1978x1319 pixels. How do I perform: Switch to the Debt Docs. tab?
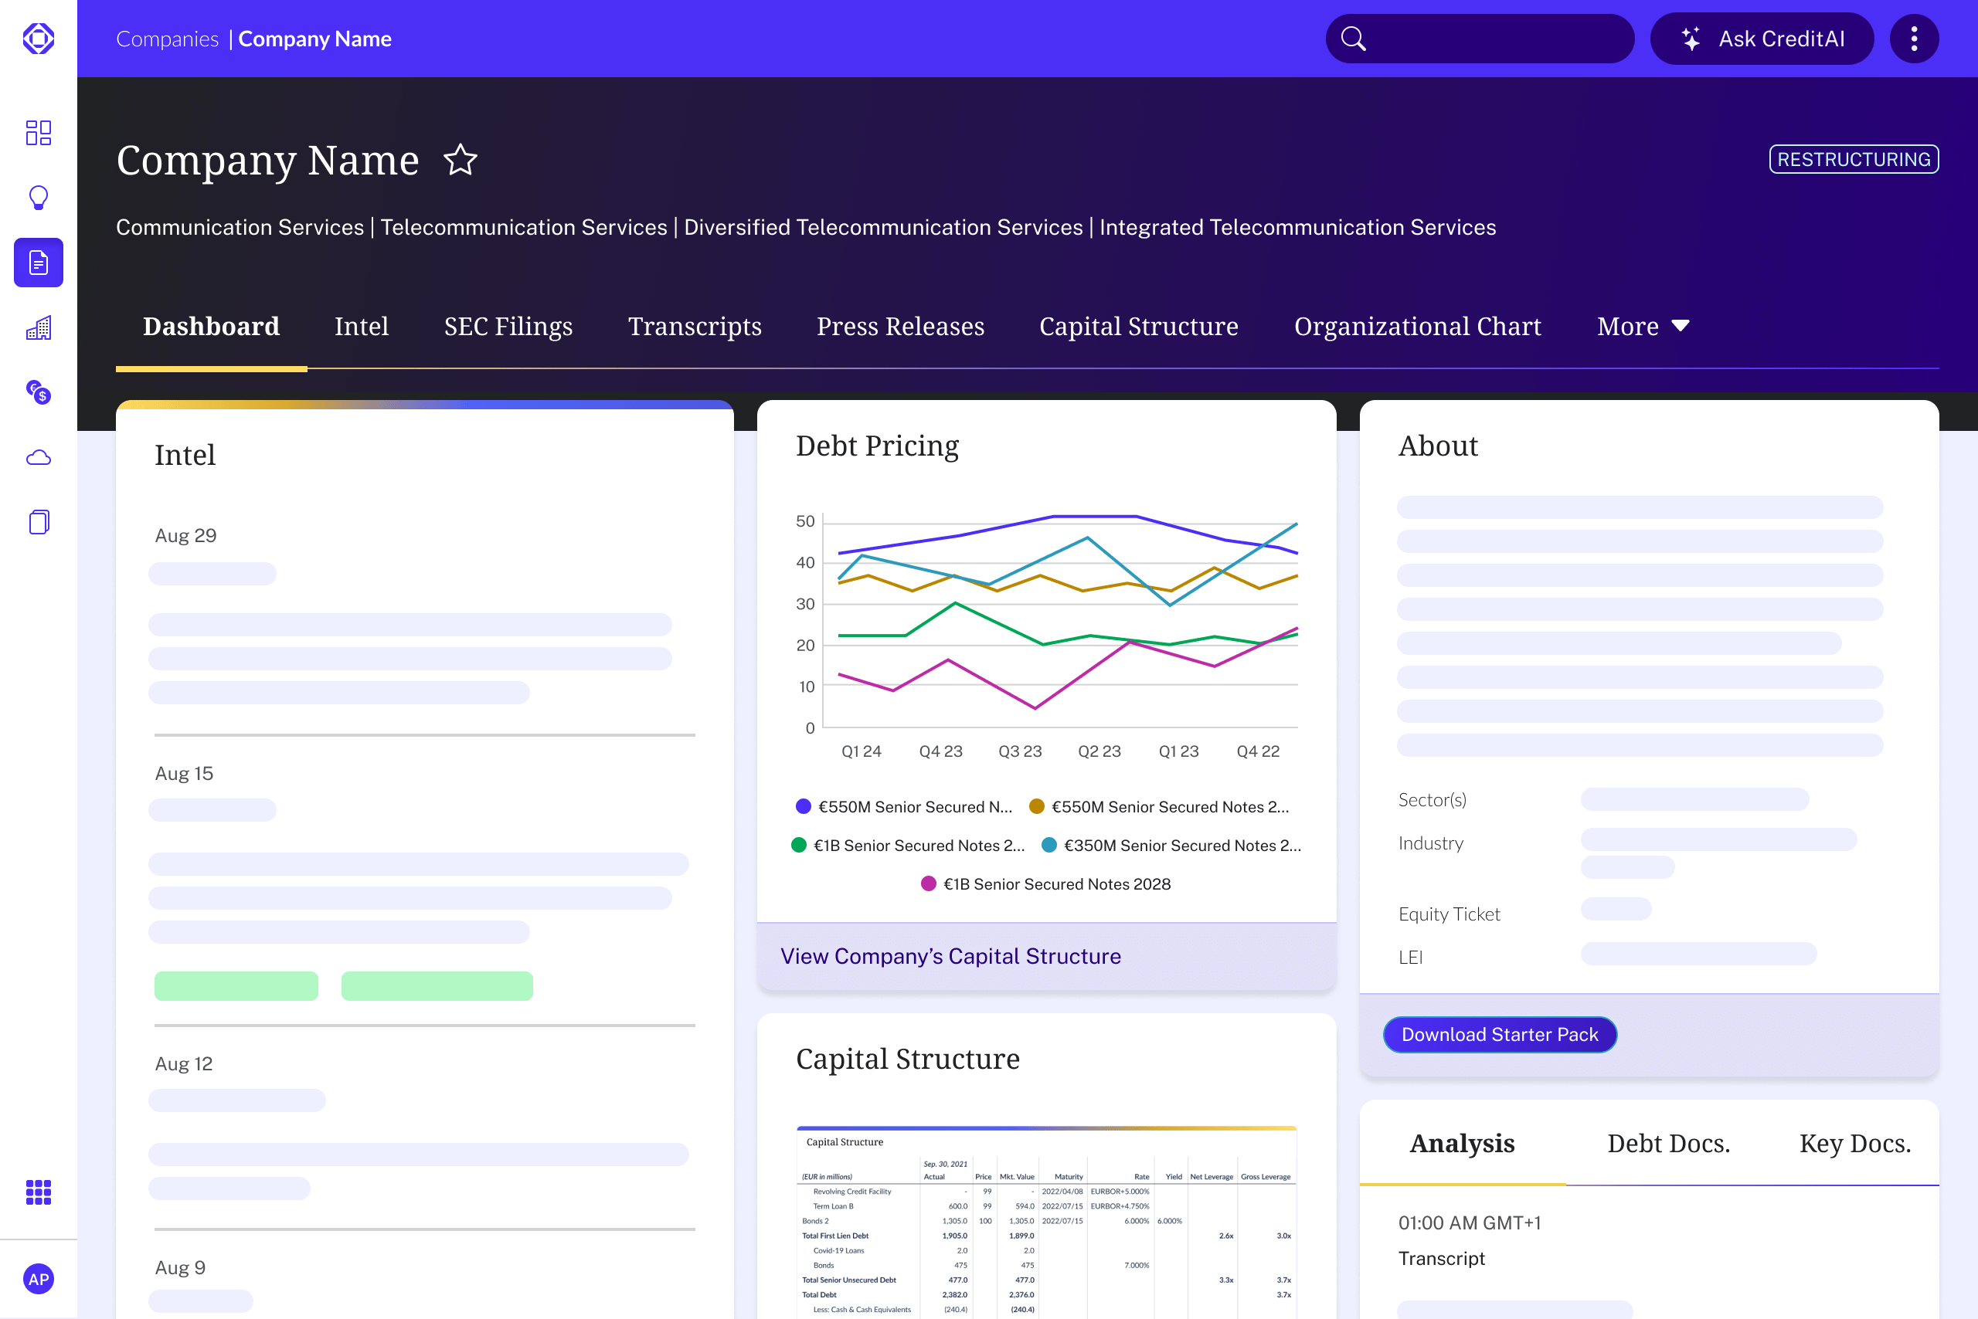point(1668,1143)
